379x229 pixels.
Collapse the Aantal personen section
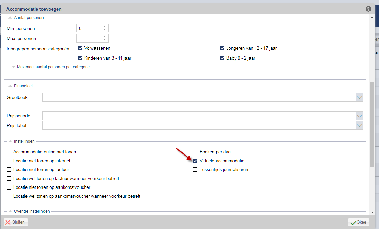(10, 18)
